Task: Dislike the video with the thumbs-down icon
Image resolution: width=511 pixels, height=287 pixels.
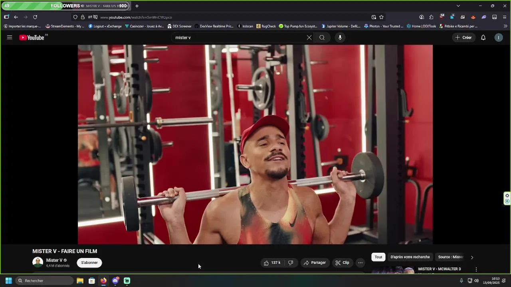Action: tap(291, 263)
